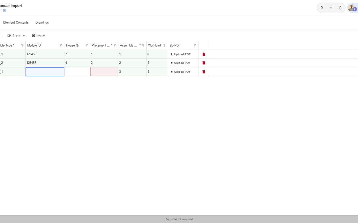
Task: Filter the Module ID column
Action: (x=61, y=46)
